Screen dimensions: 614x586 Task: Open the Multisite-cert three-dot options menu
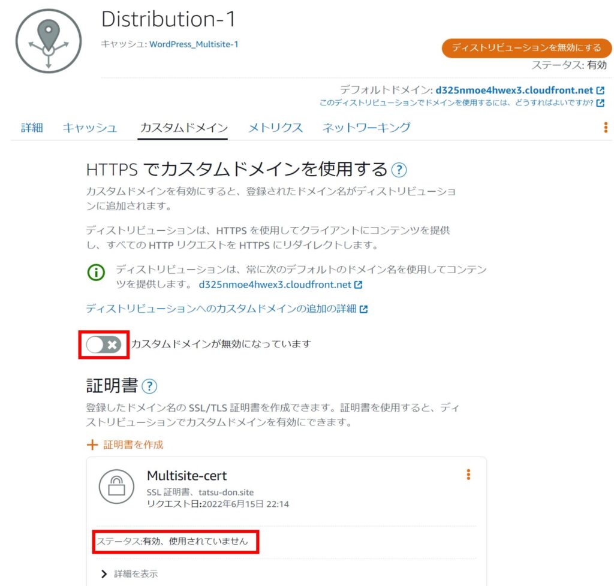coord(468,475)
